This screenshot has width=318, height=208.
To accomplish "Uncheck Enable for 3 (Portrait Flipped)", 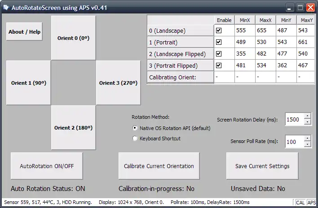I will (x=219, y=65).
